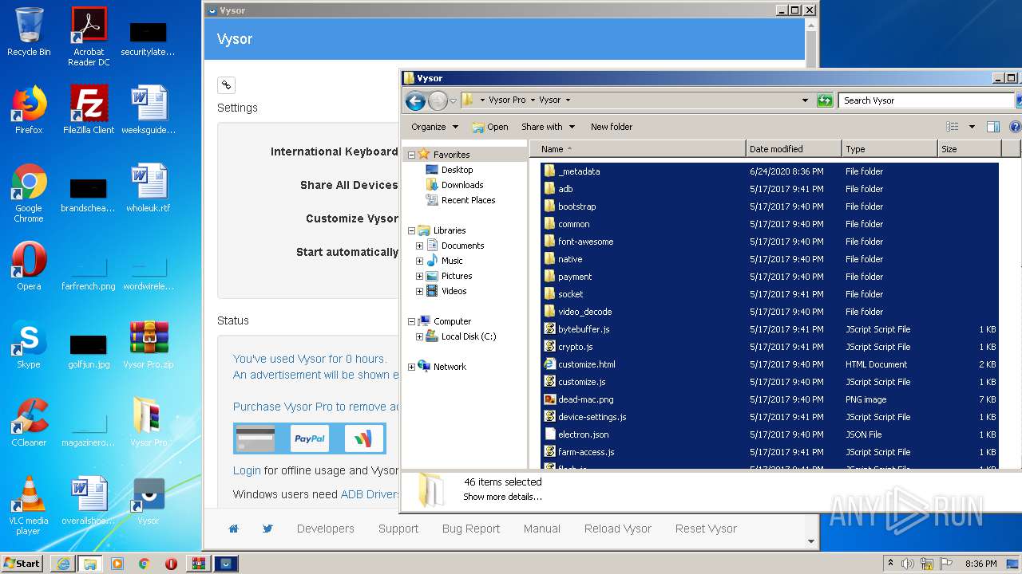
Task: Open view options dropdown arrow
Action: [x=972, y=127]
